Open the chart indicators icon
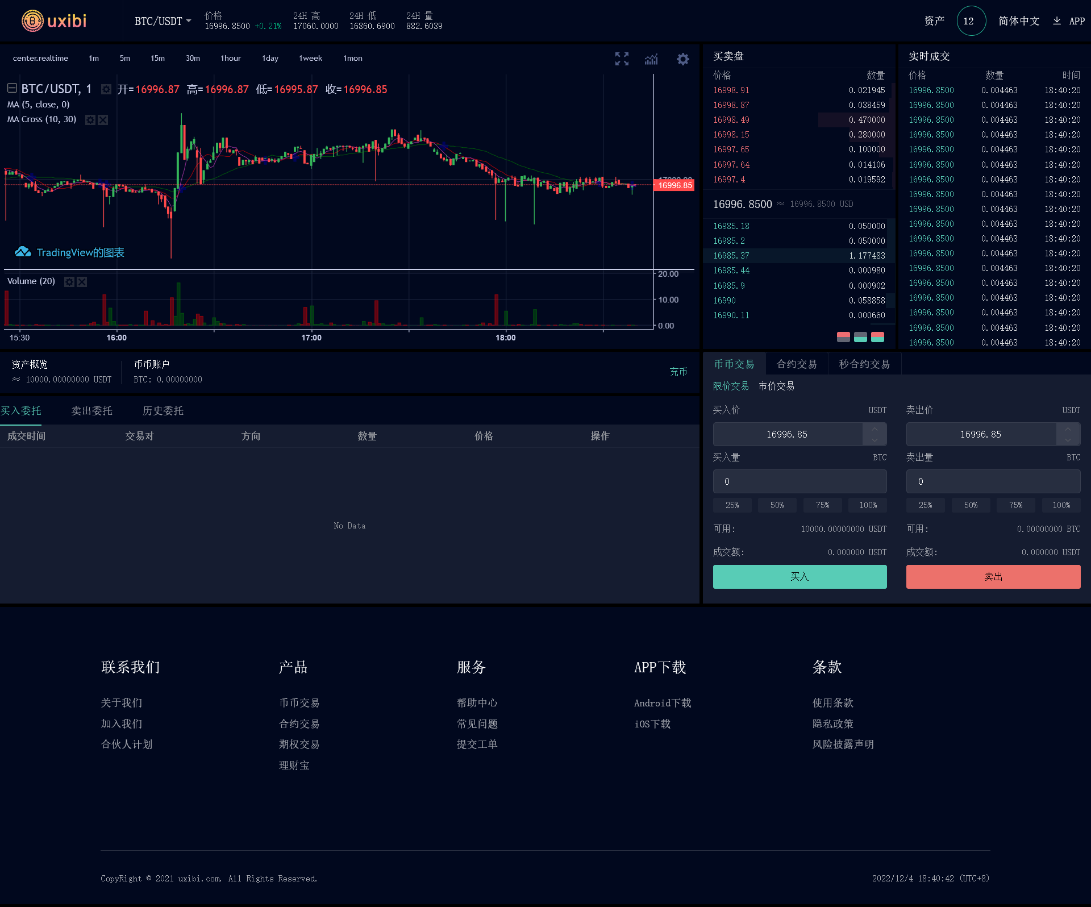This screenshot has width=1091, height=907. tap(651, 59)
